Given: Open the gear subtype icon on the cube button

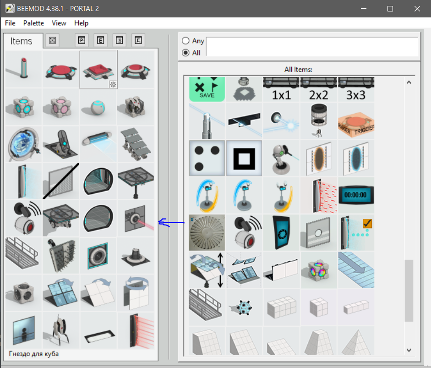Looking at the screenshot, I should (x=113, y=84).
